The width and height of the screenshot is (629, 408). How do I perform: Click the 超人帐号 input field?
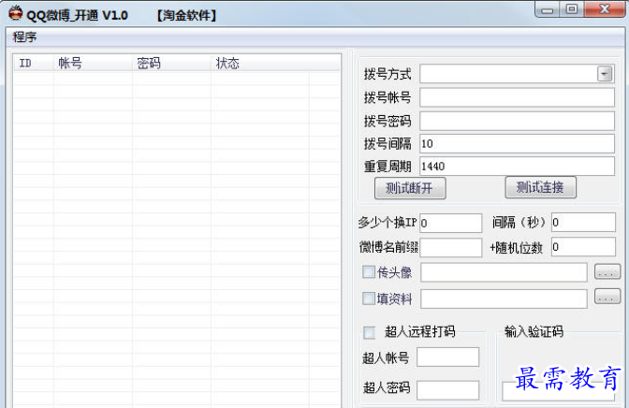coord(447,357)
